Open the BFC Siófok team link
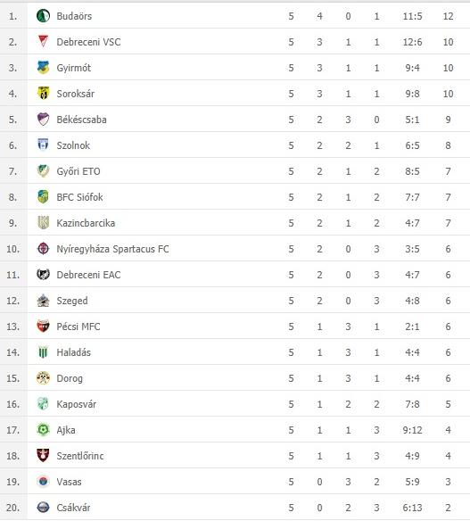The height and width of the screenshot is (521, 470). 79,197
